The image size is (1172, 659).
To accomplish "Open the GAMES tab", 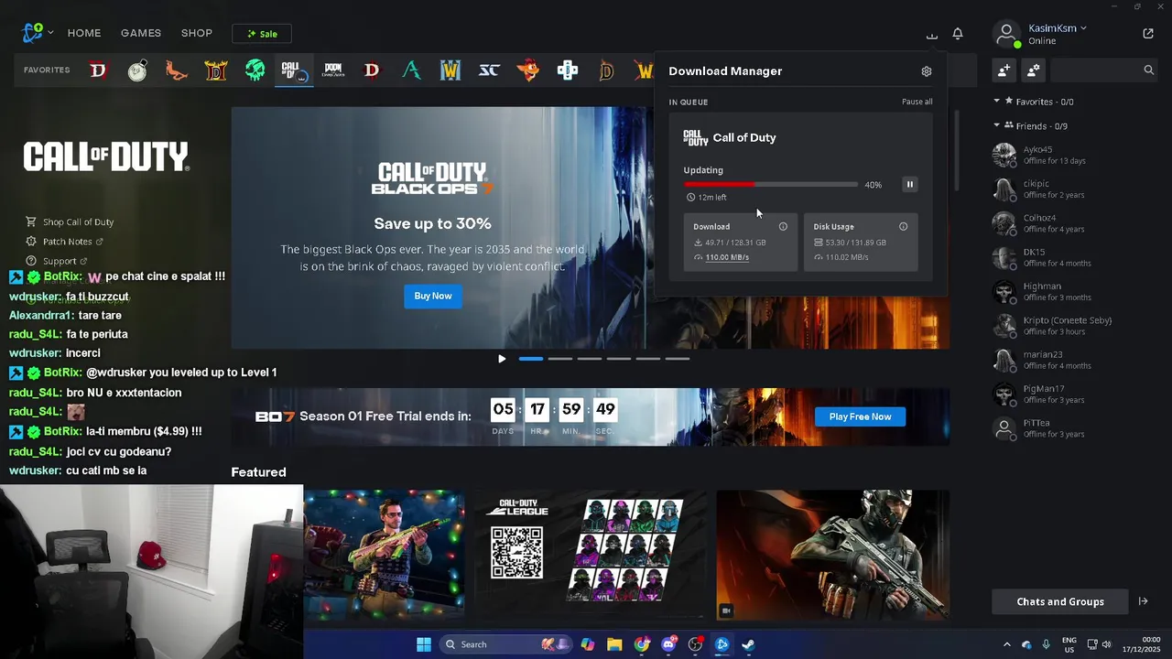I will tap(141, 33).
